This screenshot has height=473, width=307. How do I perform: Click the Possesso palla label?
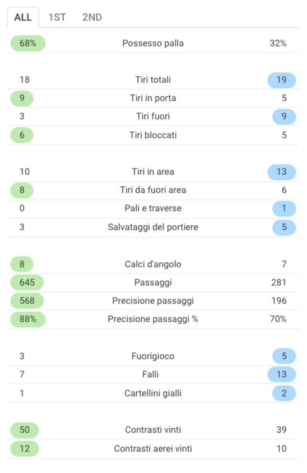pyautogui.click(x=153, y=43)
